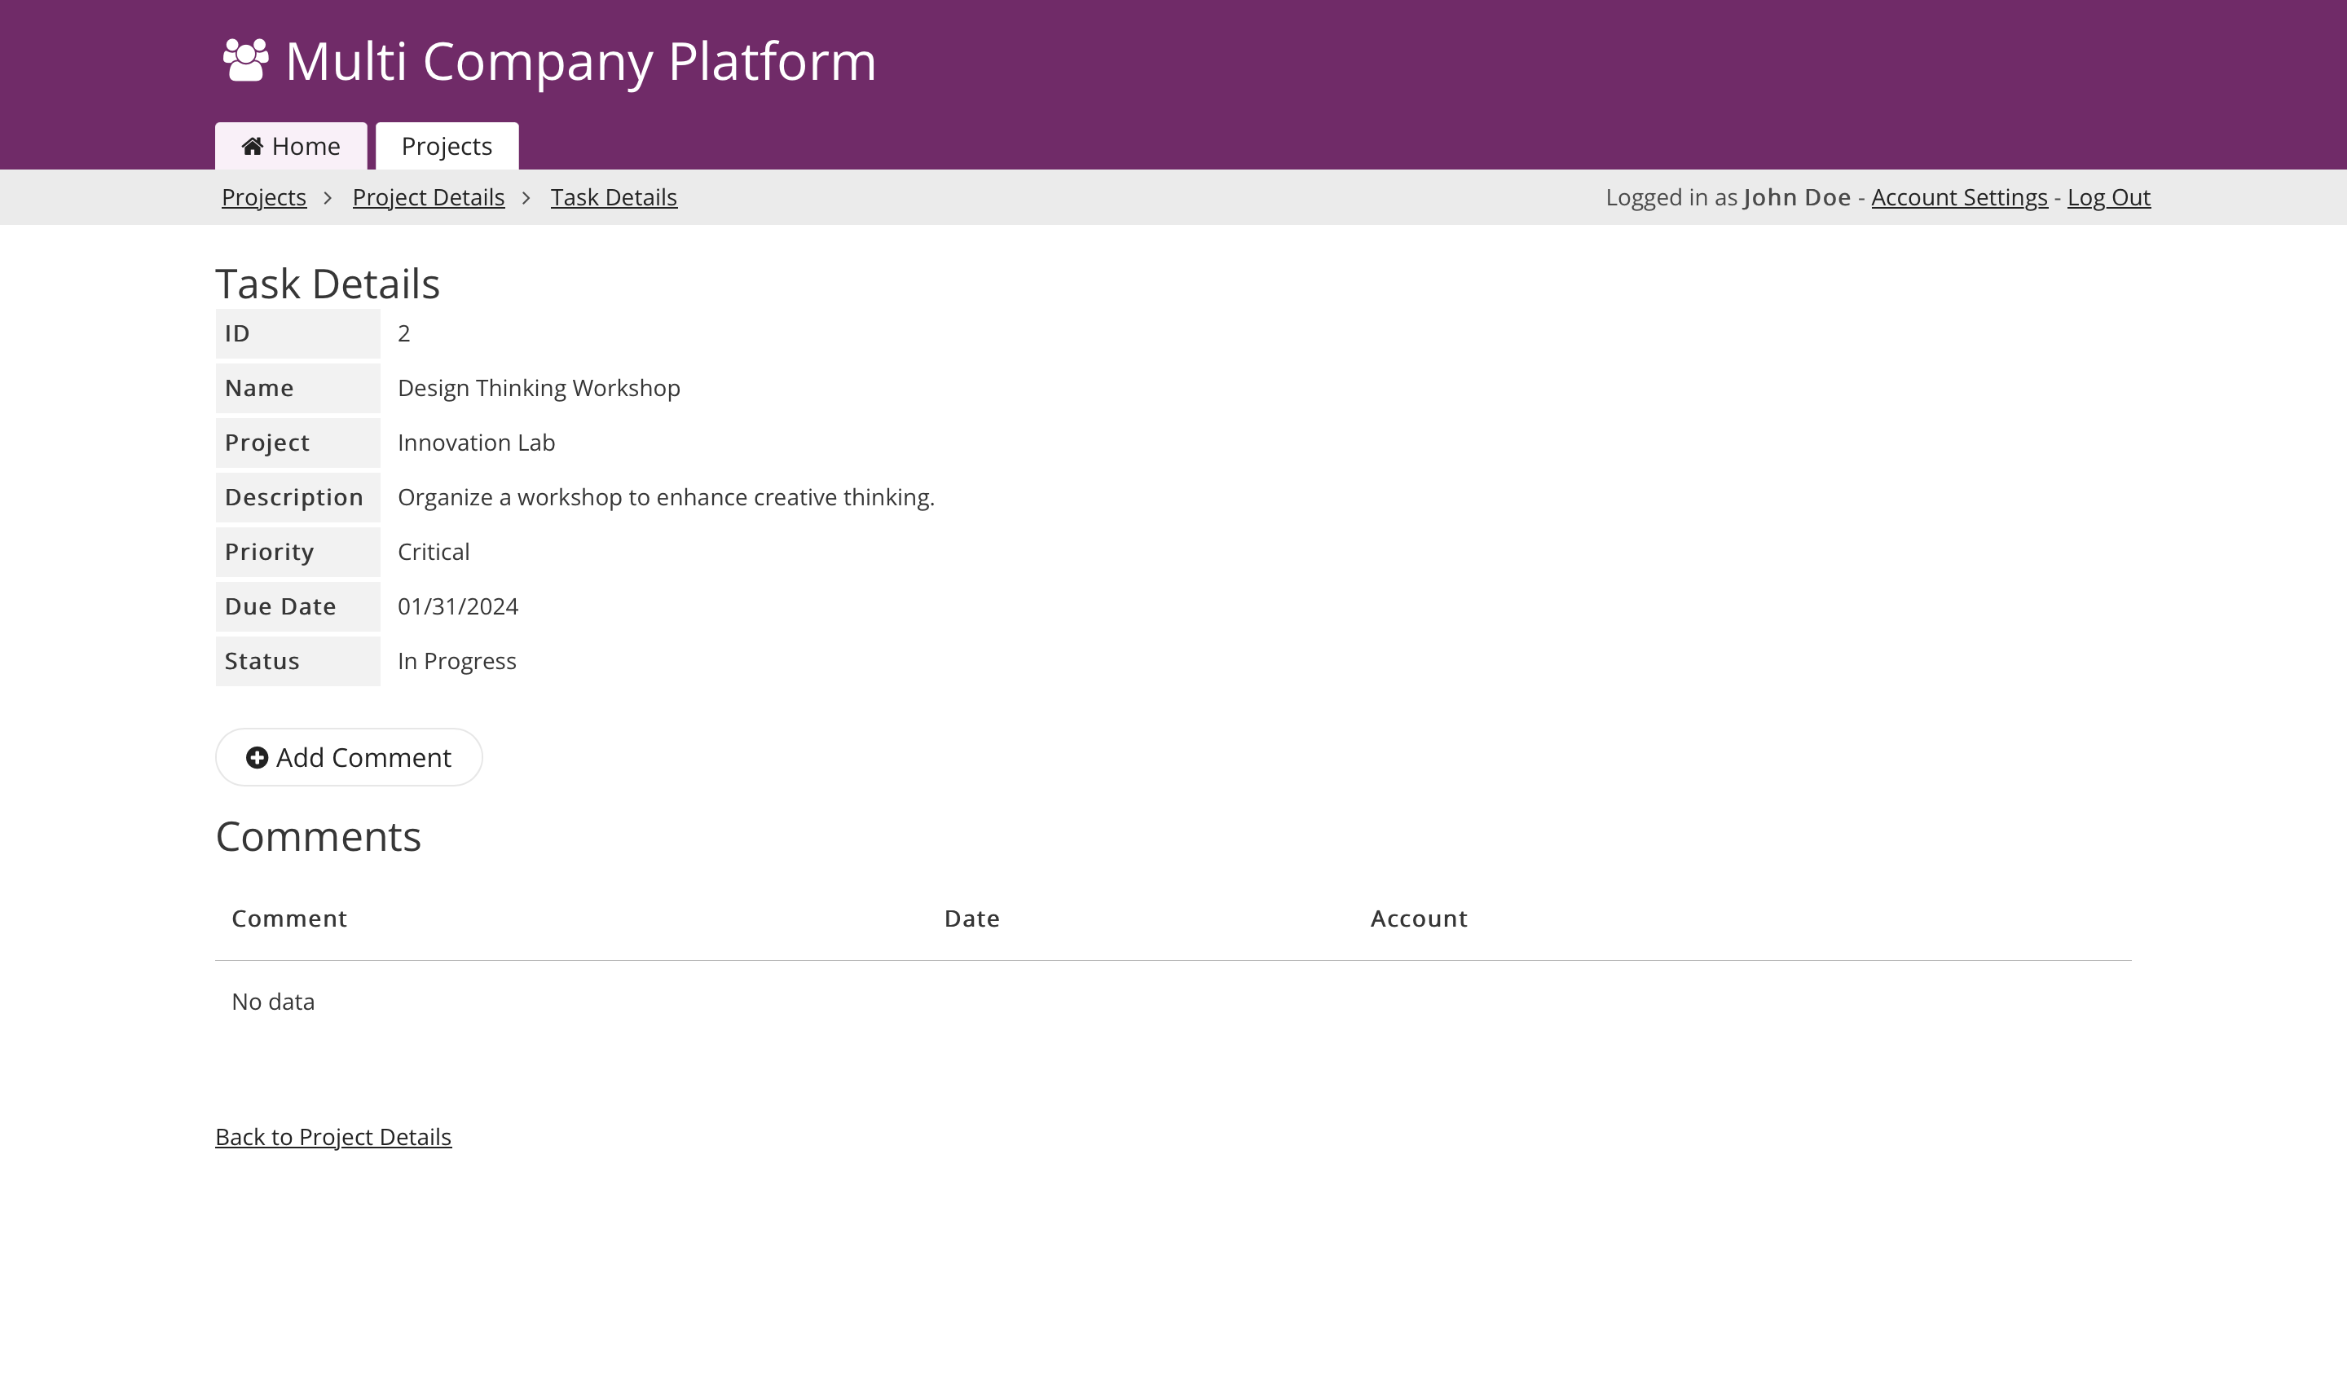Click the Multi Company Platform title
The height and width of the screenshot is (1379, 2347).
click(x=580, y=61)
